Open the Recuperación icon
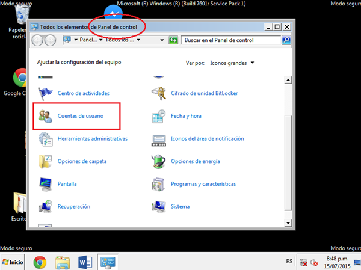This screenshot has height=270, width=361. pos(45,206)
